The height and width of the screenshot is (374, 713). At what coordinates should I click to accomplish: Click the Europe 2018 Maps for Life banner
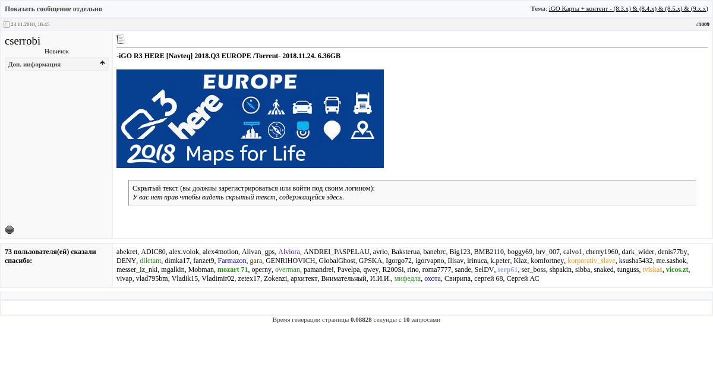click(x=250, y=119)
